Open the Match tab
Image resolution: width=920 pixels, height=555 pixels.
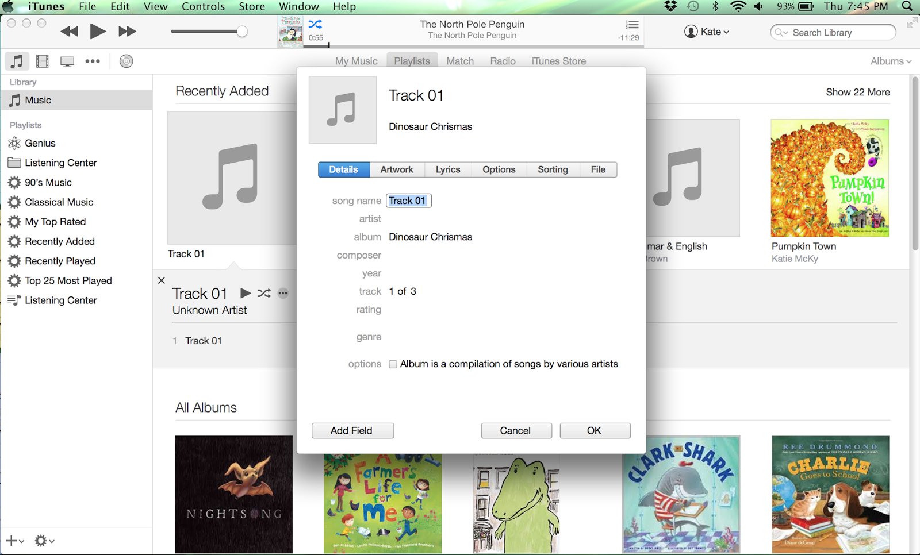coord(460,61)
